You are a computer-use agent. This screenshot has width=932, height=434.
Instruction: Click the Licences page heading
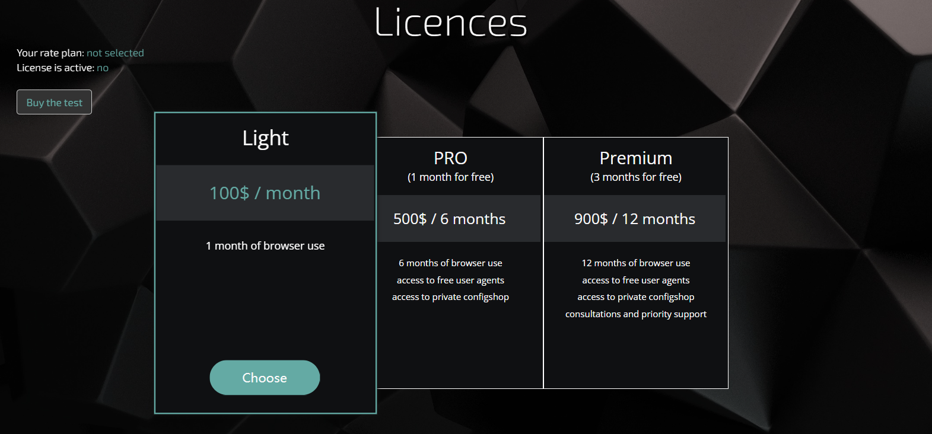pos(450,23)
